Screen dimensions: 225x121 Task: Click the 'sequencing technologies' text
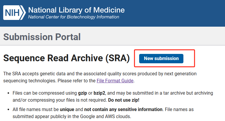tap(30, 81)
